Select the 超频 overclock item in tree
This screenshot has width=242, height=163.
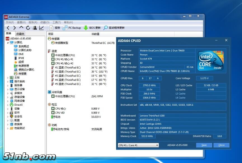pos(21,62)
